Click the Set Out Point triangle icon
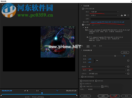Screen dimensions: 132x98 (x=27, y=91)
